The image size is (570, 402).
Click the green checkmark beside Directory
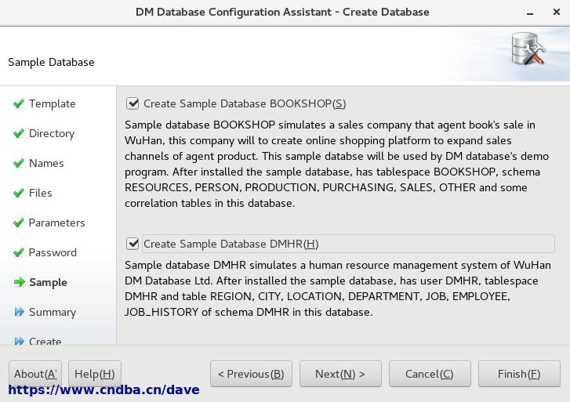(x=19, y=133)
